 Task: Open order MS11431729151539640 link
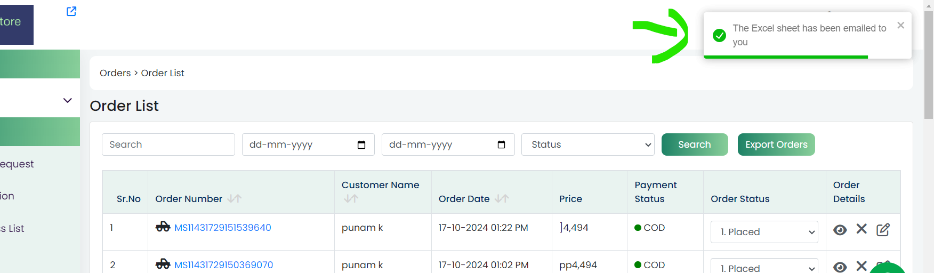(223, 228)
